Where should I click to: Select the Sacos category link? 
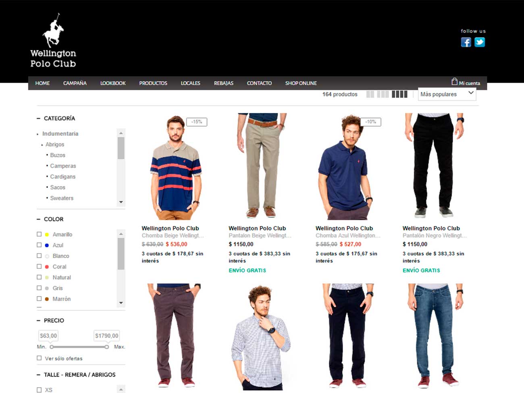click(x=58, y=187)
